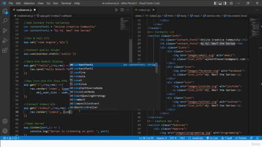Open the Edit menu
Screen dimensions: 262x147
pos(18,3)
